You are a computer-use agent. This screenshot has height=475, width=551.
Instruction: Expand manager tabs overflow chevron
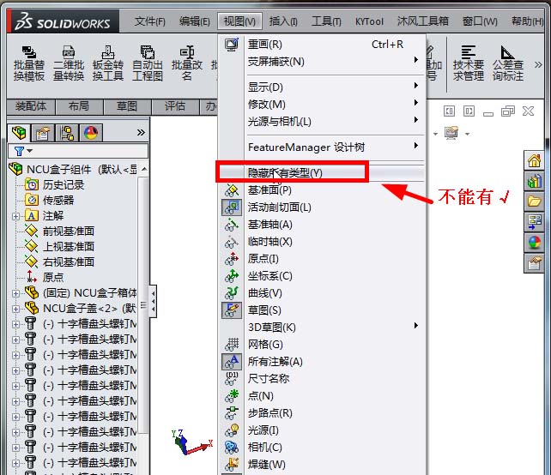[141, 132]
